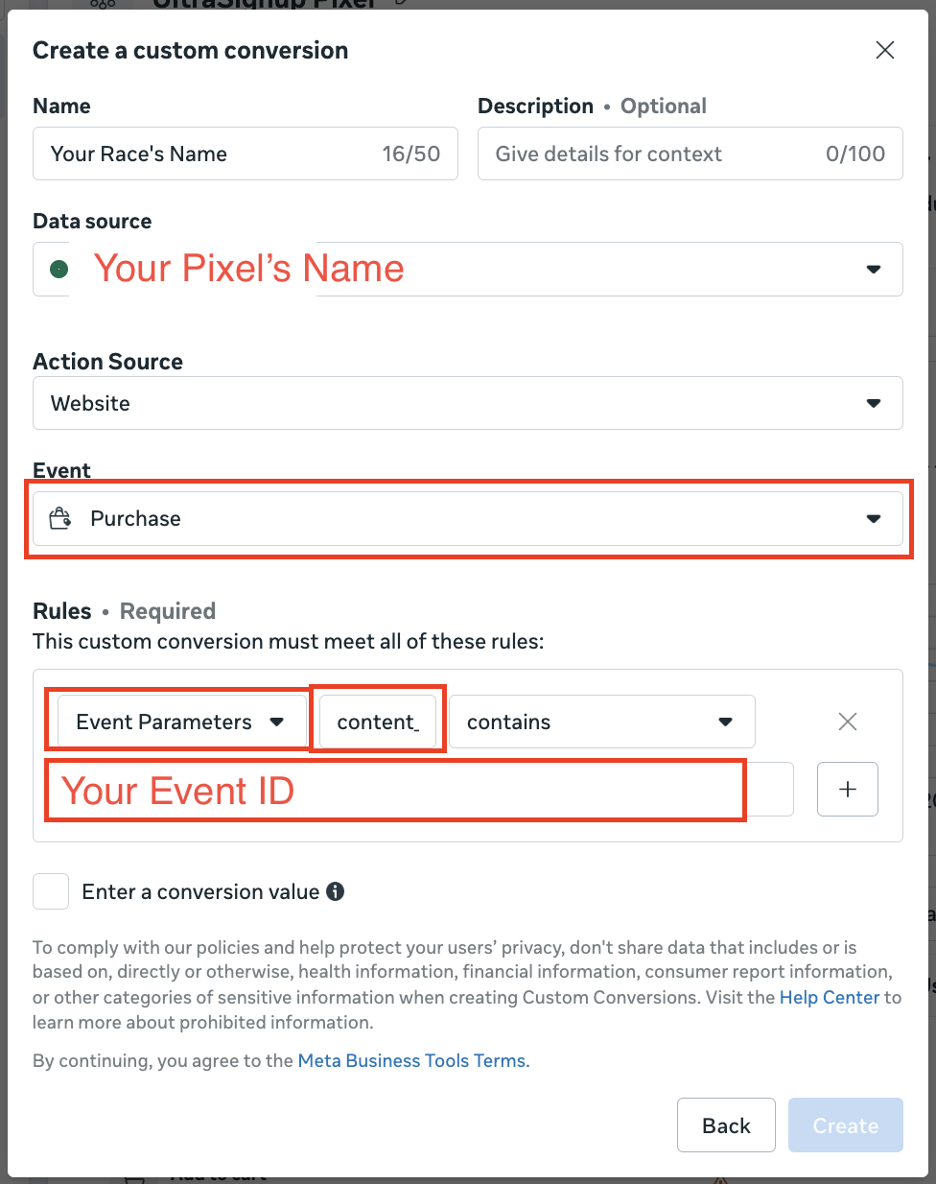Image resolution: width=936 pixels, height=1184 pixels.
Task: Open the Data source dropdown
Action: pyautogui.click(x=468, y=269)
